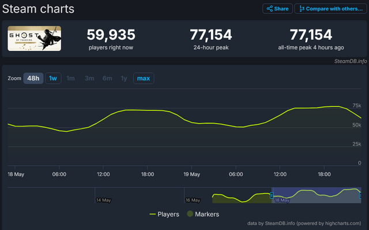Choose the 6m zoom option

107,79
